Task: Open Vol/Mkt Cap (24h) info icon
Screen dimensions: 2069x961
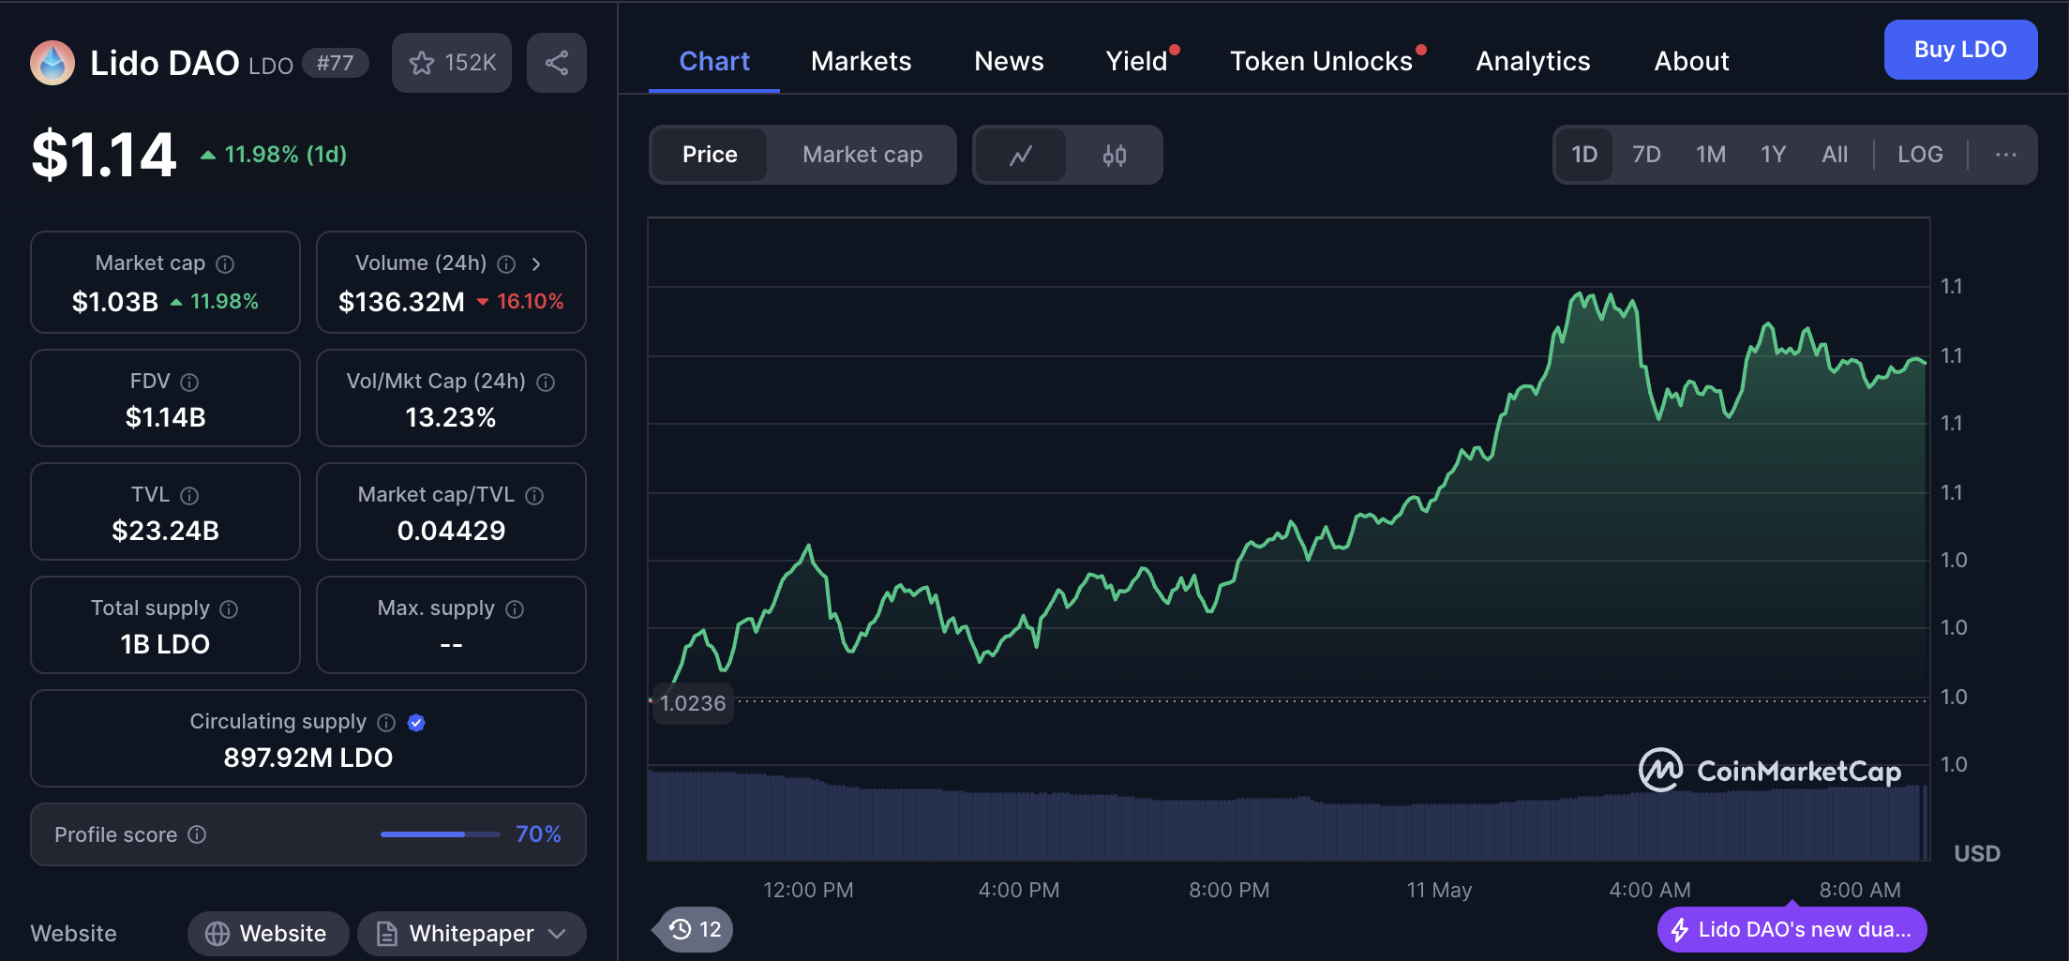Action: tap(546, 383)
